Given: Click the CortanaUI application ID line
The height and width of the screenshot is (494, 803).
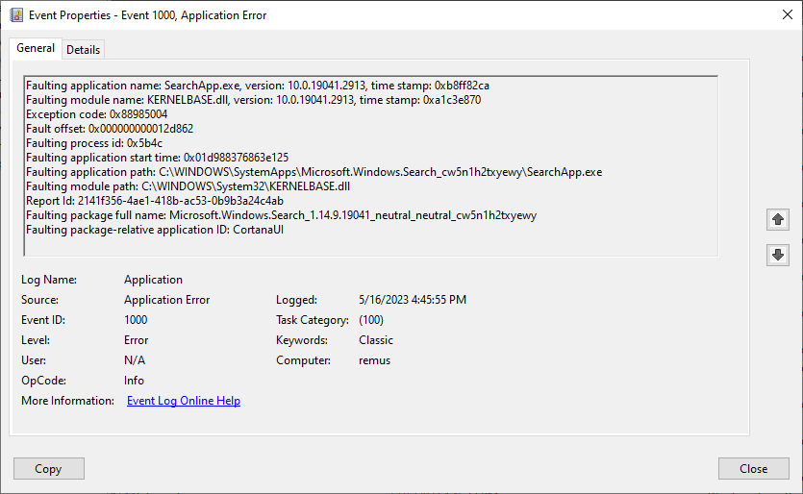Looking at the screenshot, I should pyautogui.click(x=155, y=230).
